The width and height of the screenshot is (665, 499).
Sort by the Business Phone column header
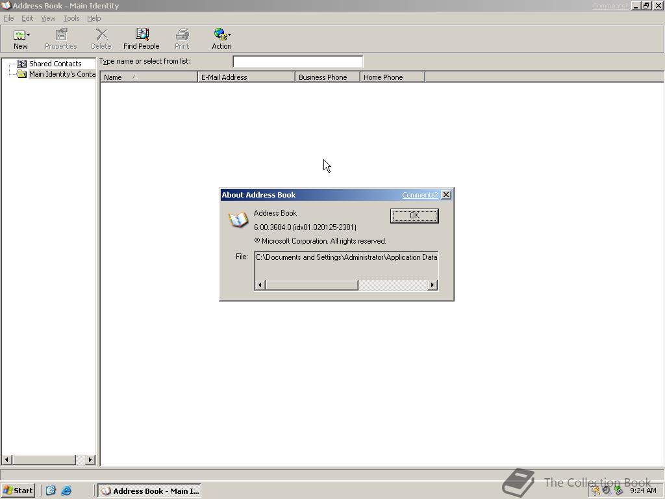[327, 77]
